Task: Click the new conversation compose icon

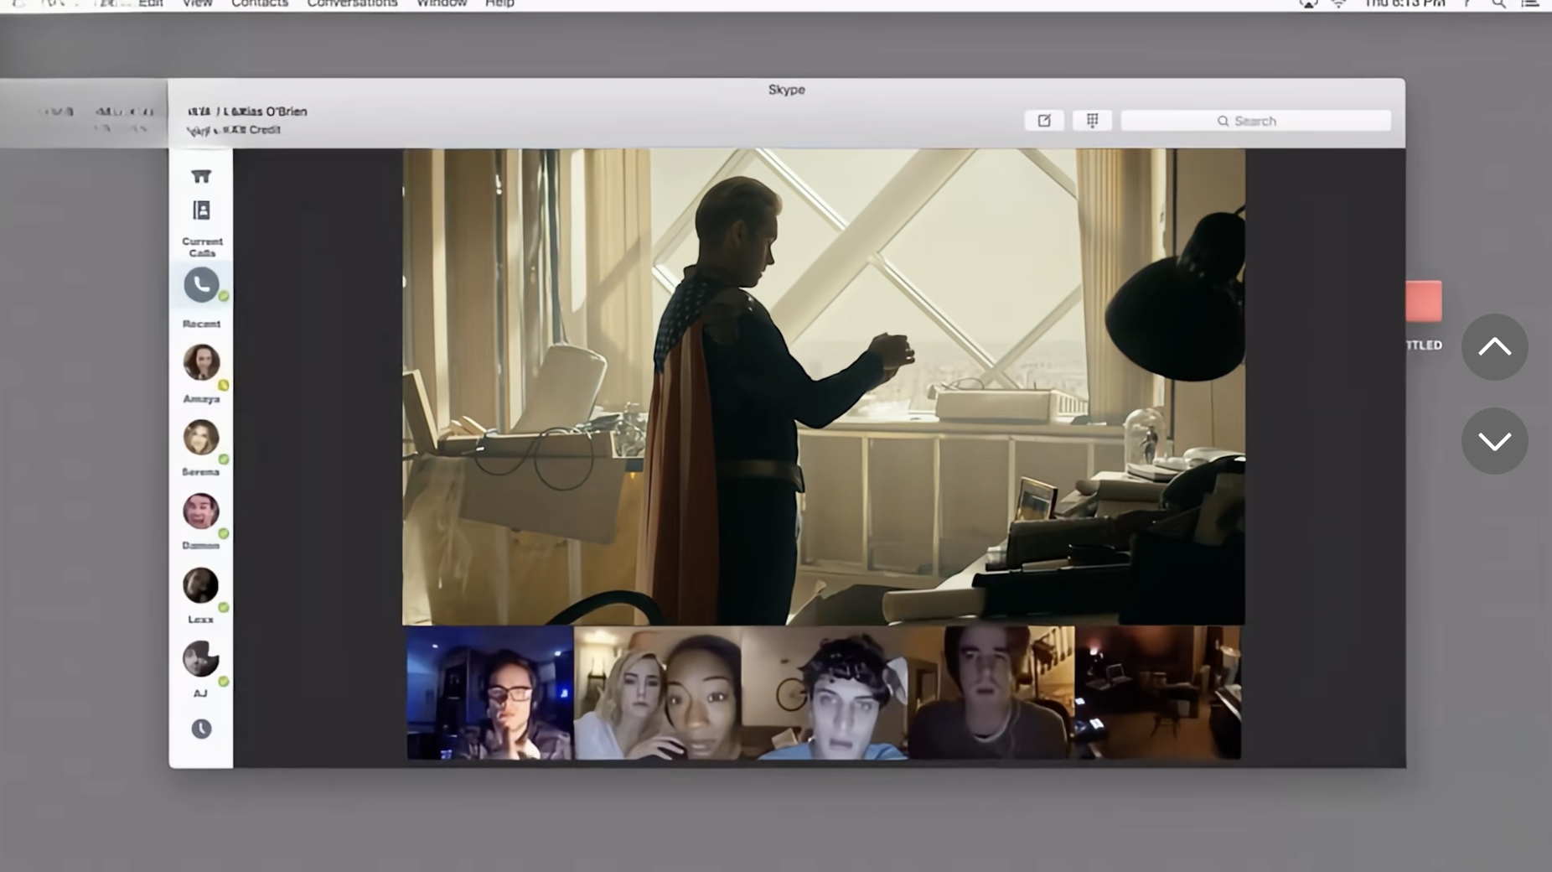Action: coord(1044,121)
